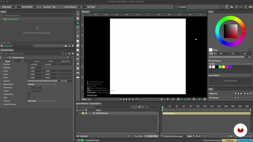Jump to the first frame
253x142 pixels.
120,99
